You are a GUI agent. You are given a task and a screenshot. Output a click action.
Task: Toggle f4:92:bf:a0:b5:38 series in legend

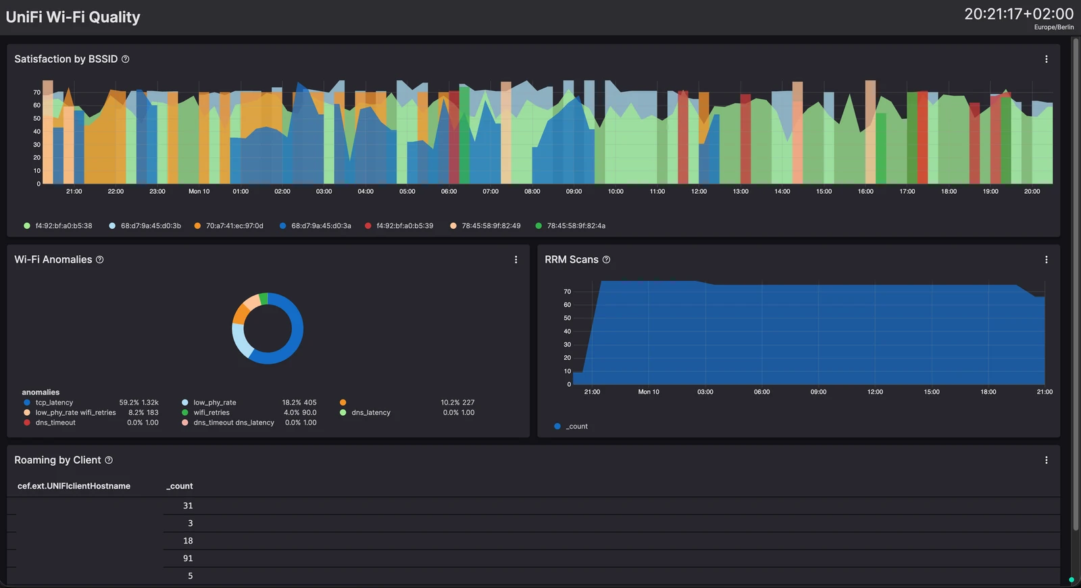58,226
